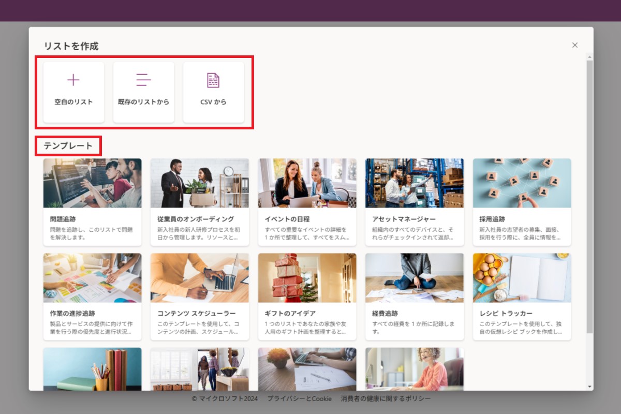Select the 空白のリスト label
This screenshot has height=414, width=621.
[73, 102]
